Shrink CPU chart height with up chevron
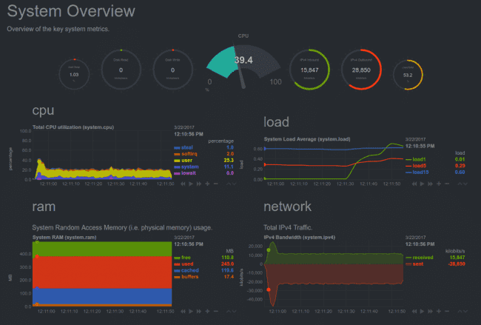This screenshot has width=481, height=325. click(229, 184)
